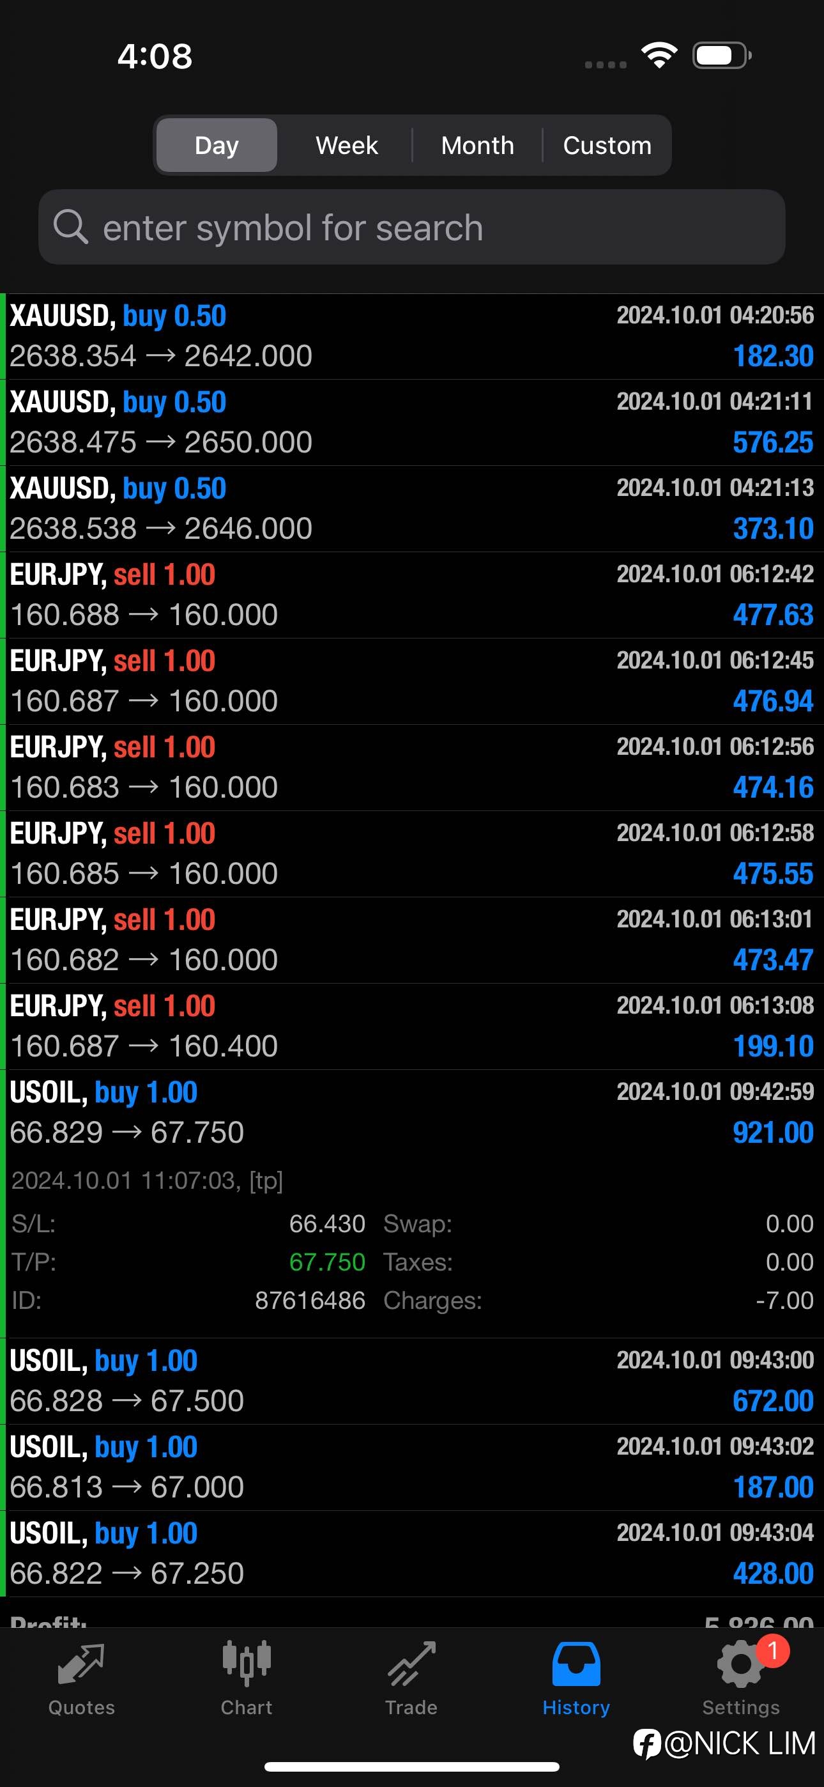This screenshot has height=1787, width=824.
Task: Tap the price range 66.829 → 67.750
Action: [x=127, y=1132]
